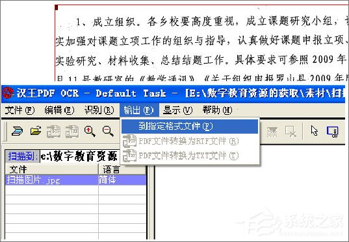The height and width of the screenshot is (242, 349).
Task: Open the 显示(V) menu
Action: (x=177, y=110)
